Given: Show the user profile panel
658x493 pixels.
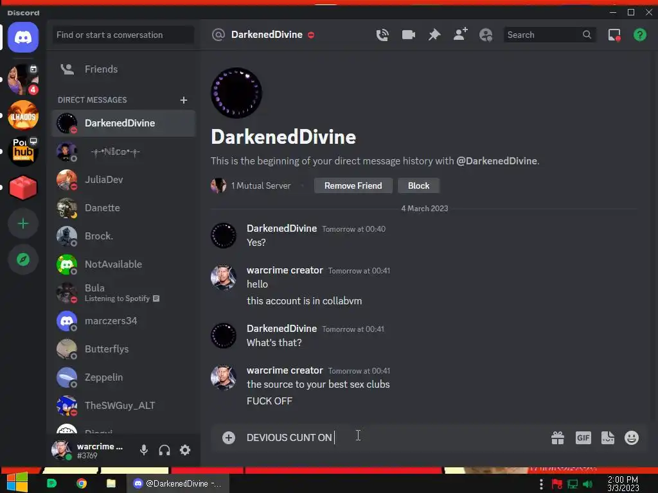Looking at the screenshot, I should (x=486, y=35).
